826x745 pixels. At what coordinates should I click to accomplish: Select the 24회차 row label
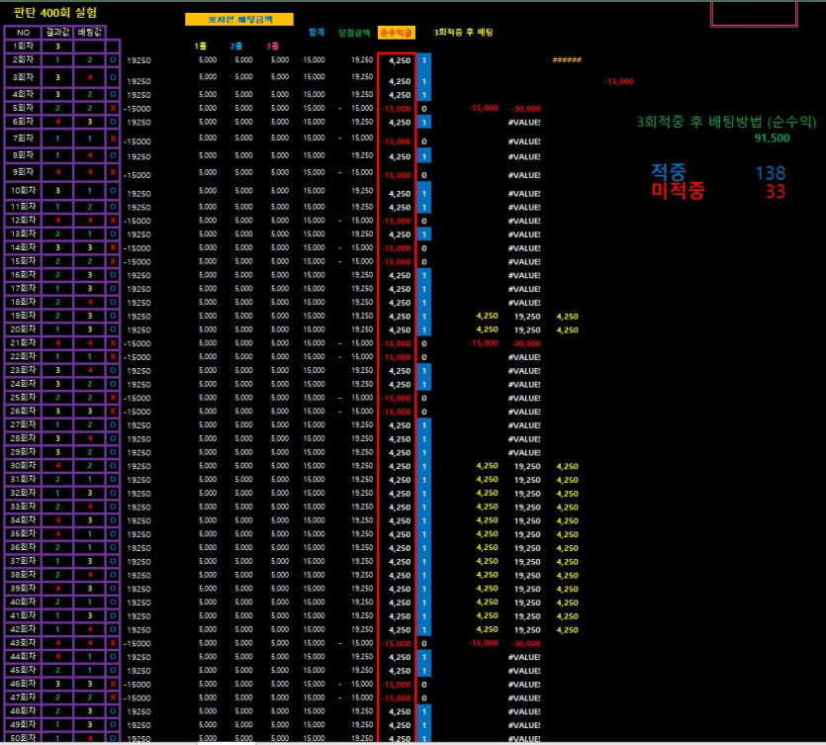pyautogui.click(x=23, y=384)
